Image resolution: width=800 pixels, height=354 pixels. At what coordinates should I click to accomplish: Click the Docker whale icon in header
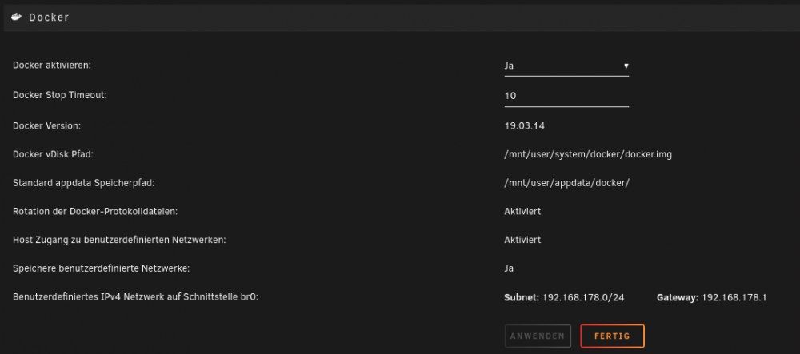click(x=17, y=18)
